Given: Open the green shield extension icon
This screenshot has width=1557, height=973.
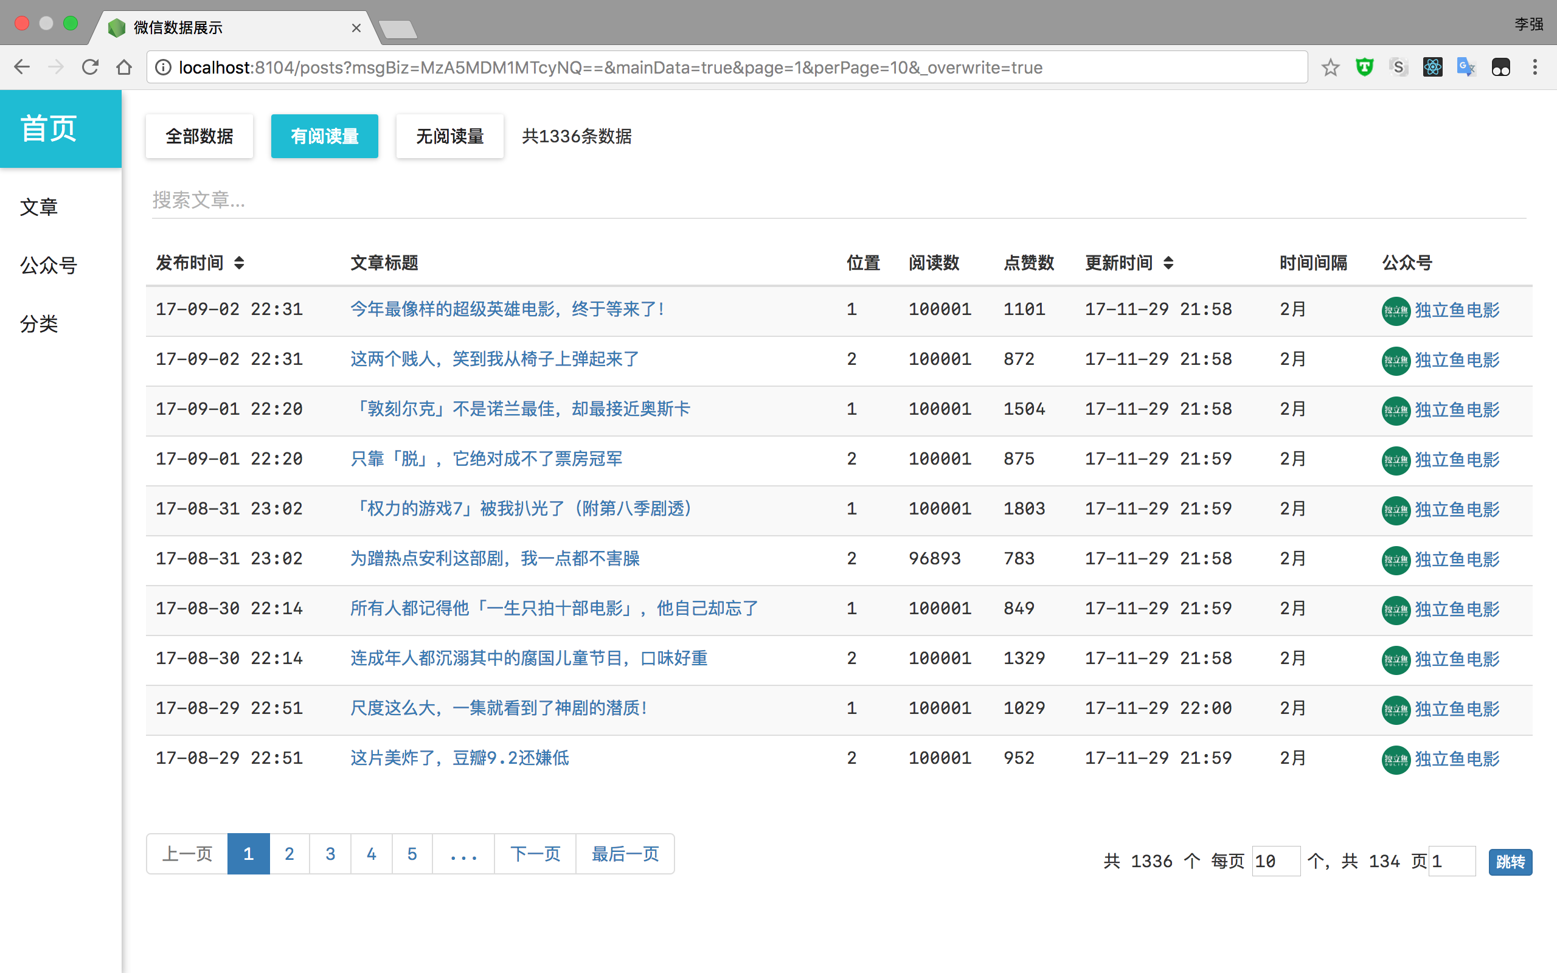Looking at the screenshot, I should (x=1364, y=68).
